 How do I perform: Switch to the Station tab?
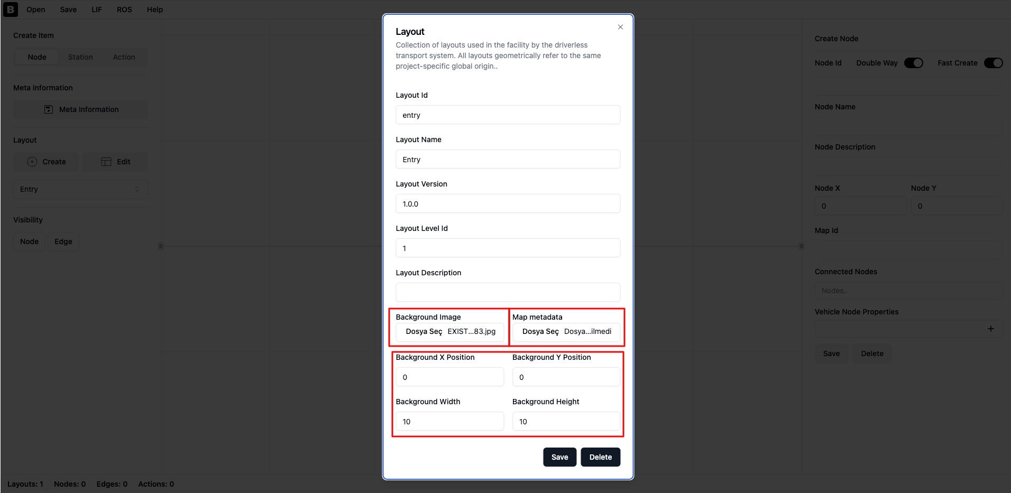pyautogui.click(x=80, y=57)
